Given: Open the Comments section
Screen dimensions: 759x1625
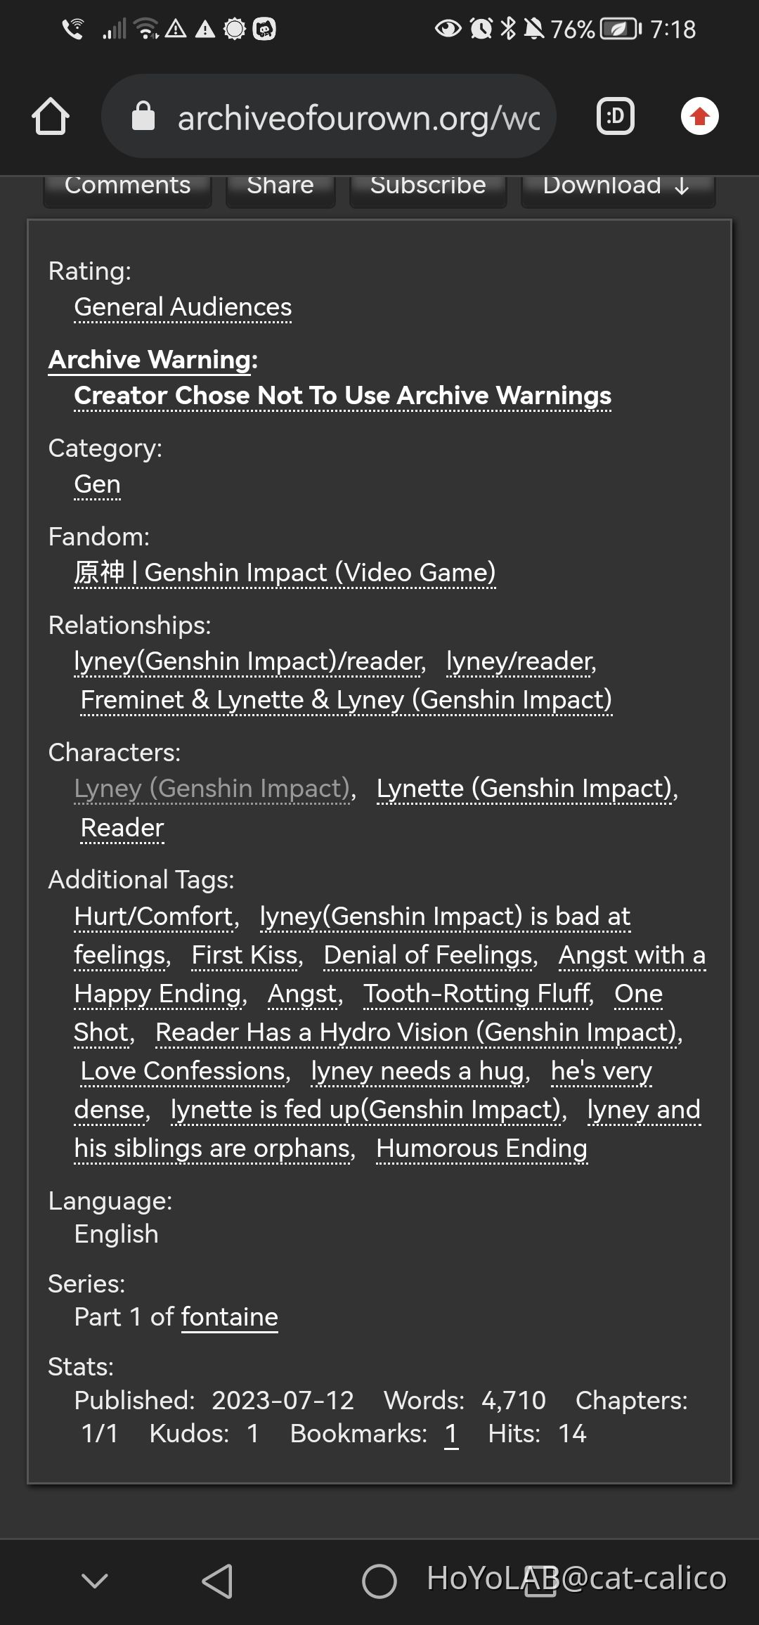Looking at the screenshot, I should (126, 185).
